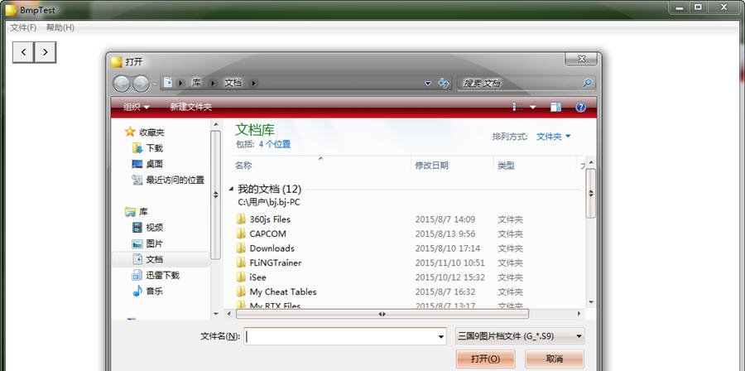Click the 打开(O) button

pos(485,359)
